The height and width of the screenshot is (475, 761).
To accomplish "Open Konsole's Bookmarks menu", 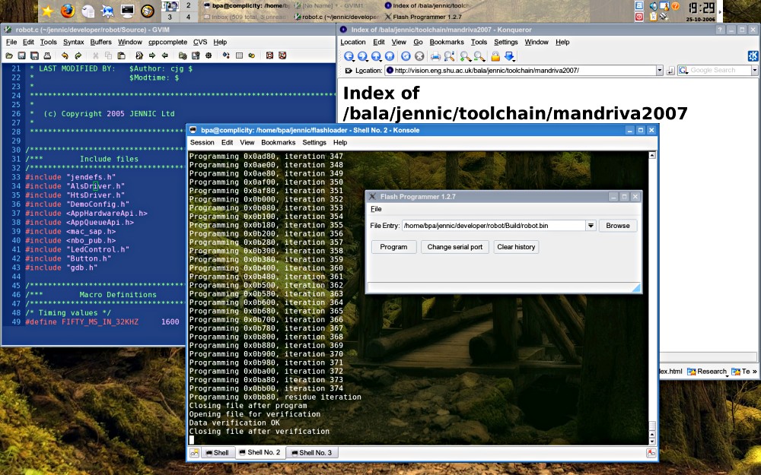I will [278, 143].
